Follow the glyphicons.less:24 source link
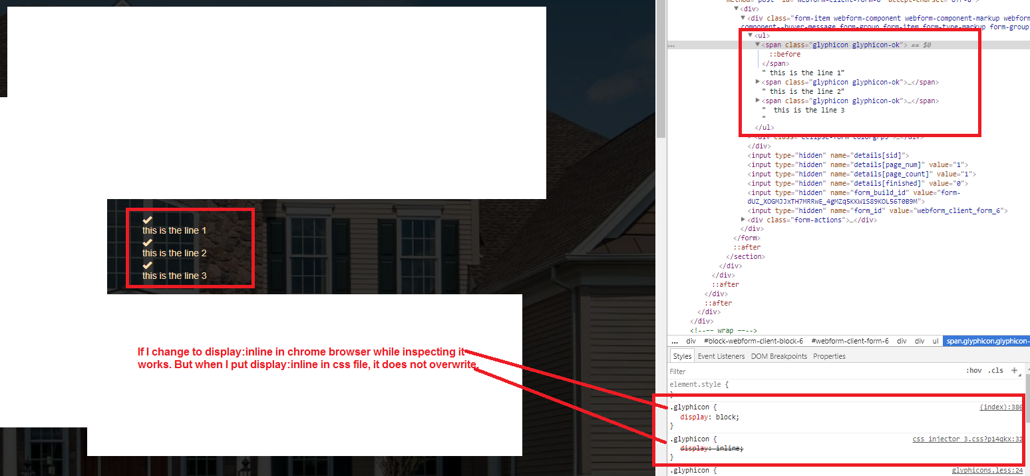1030x476 pixels. [x=987, y=469]
